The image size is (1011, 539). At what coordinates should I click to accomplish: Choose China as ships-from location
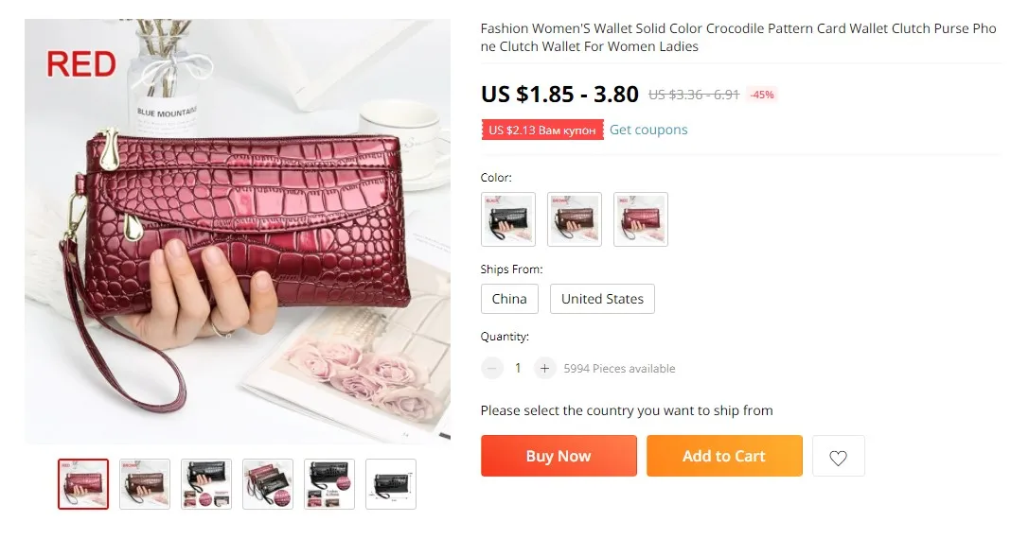pyautogui.click(x=509, y=299)
